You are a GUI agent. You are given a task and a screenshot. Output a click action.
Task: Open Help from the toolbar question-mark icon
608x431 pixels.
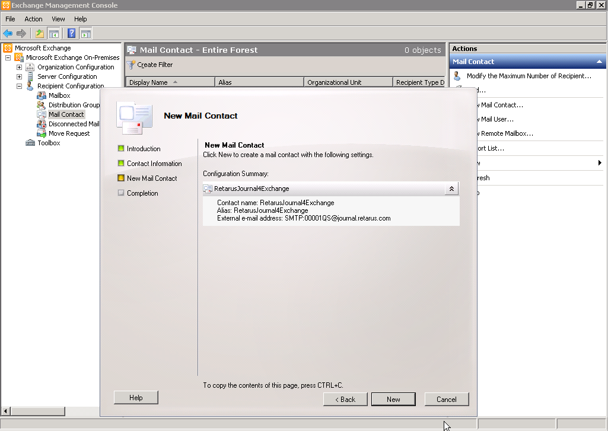pyautogui.click(x=72, y=34)
